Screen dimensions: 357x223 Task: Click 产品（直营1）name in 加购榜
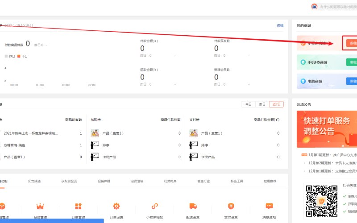(113, 133)
